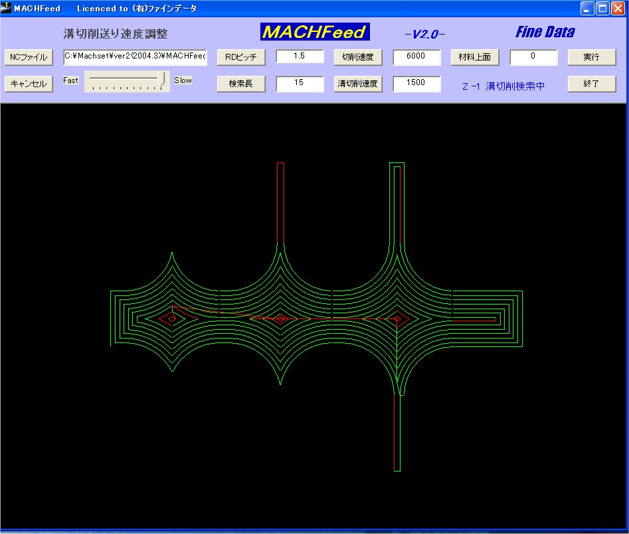Maximize the MACHFeed window

(x=602, y=9)
